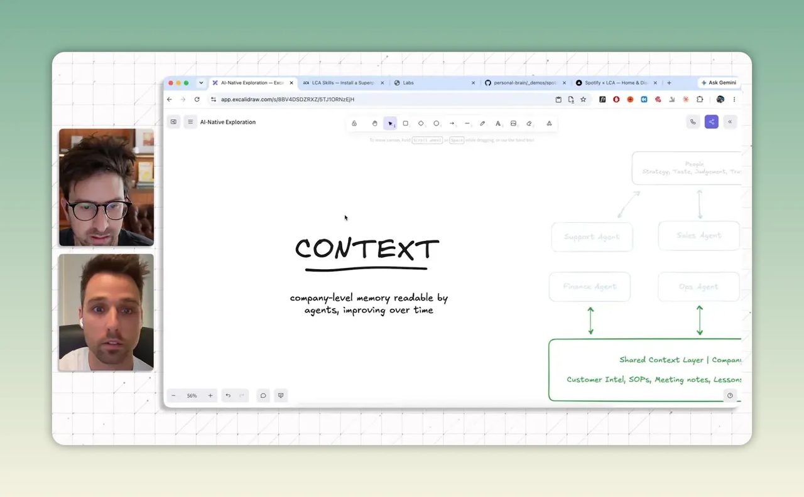Select the Pencil draw tool
This screenshot has height=497, width=804.
[482, 124]
